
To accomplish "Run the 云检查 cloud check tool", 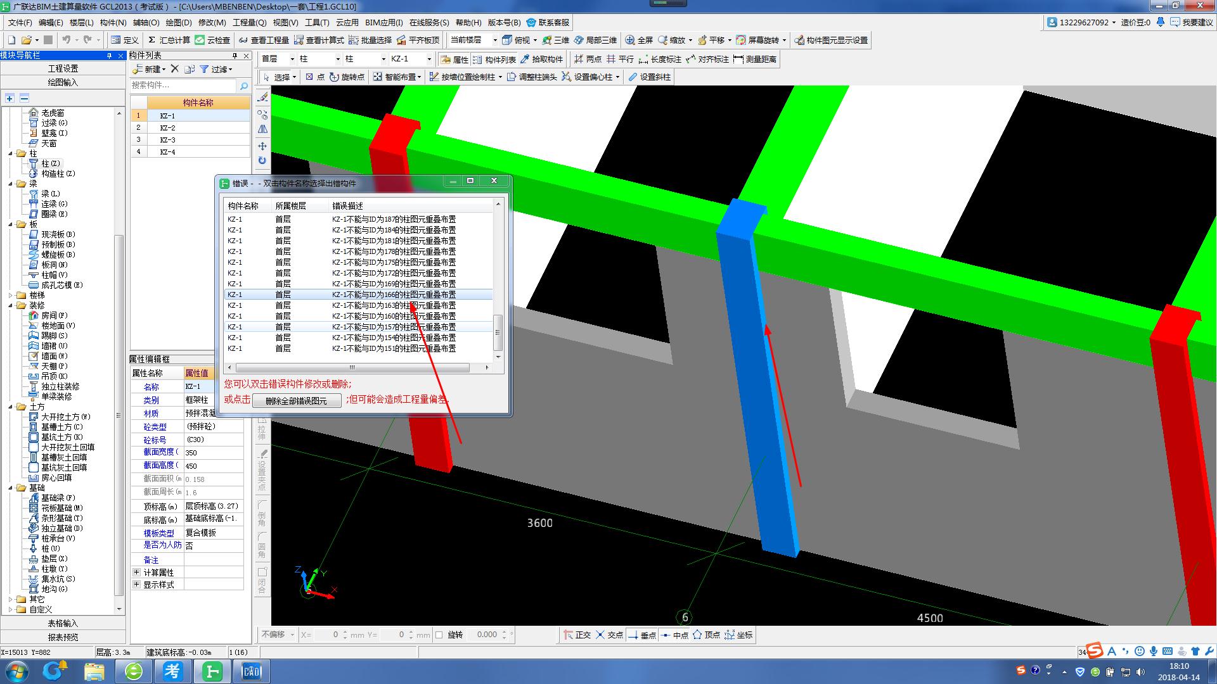I will pyautogui.click(x=212, y=40).
